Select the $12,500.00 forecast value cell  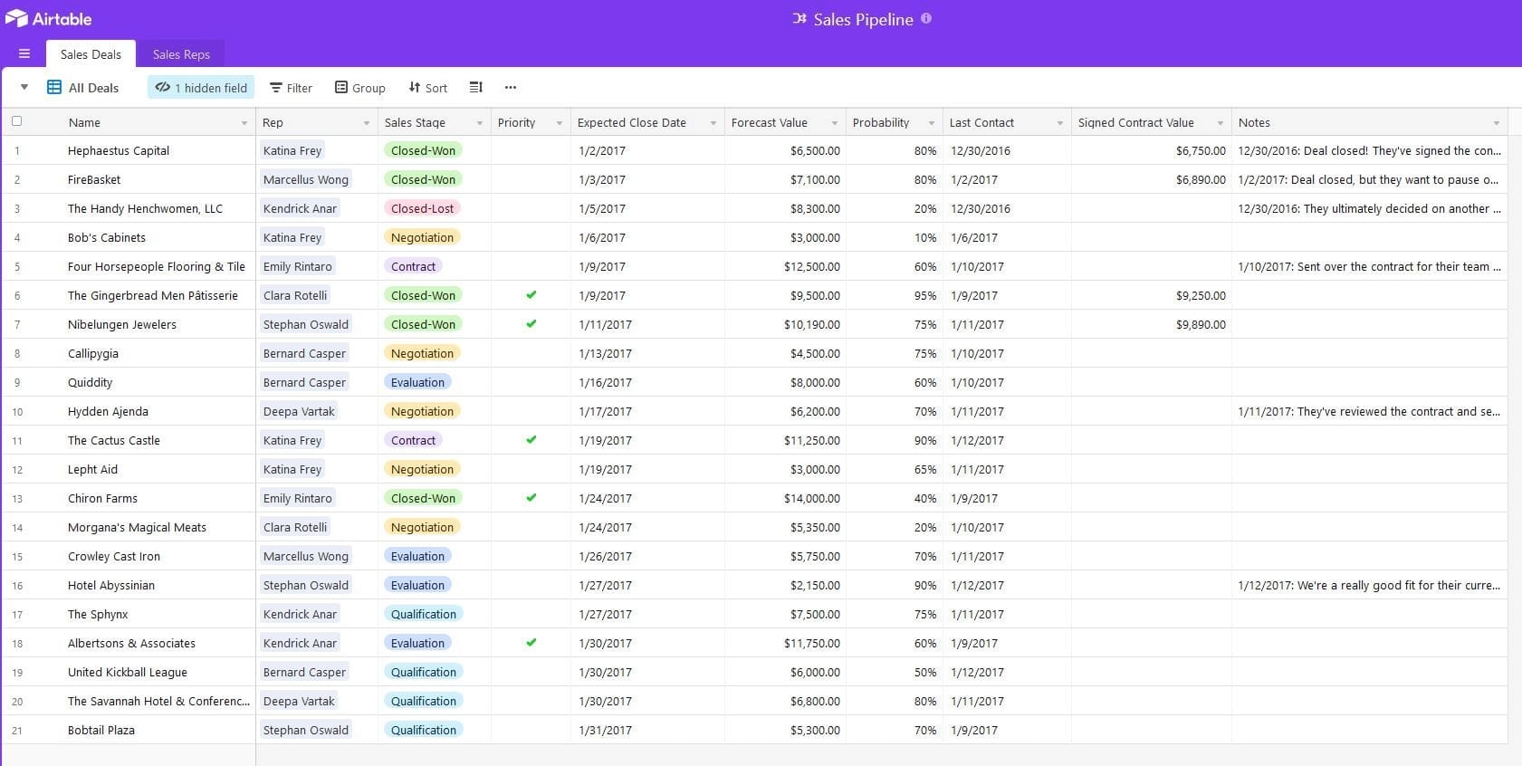coord(785,266)
